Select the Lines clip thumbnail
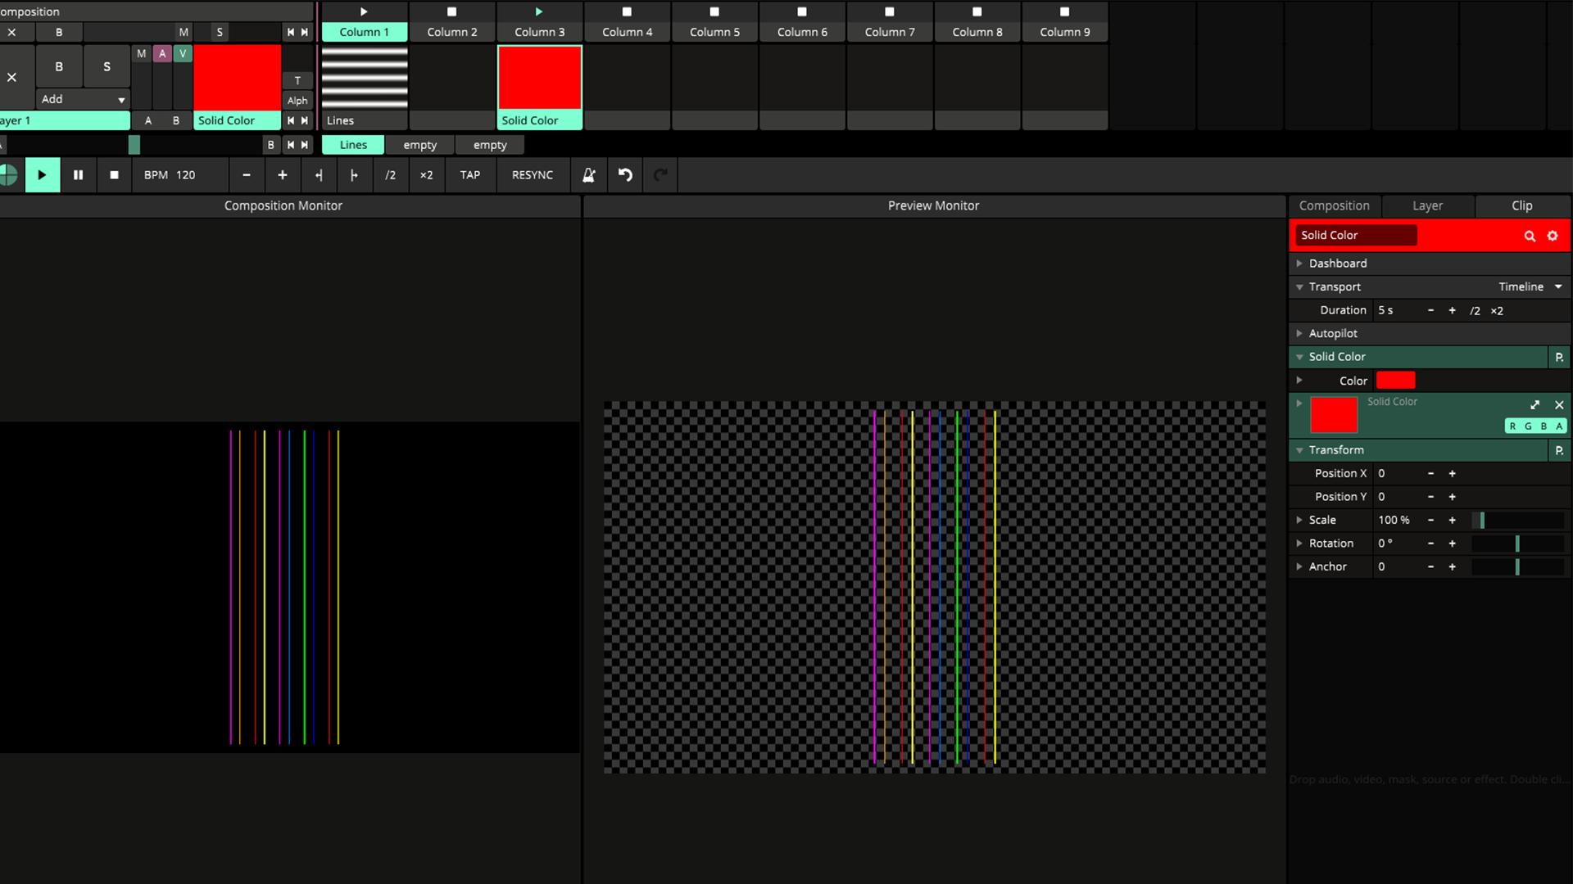Image resolution: width=1573 pixels, height=884 pixels. (x=365, y=79)
